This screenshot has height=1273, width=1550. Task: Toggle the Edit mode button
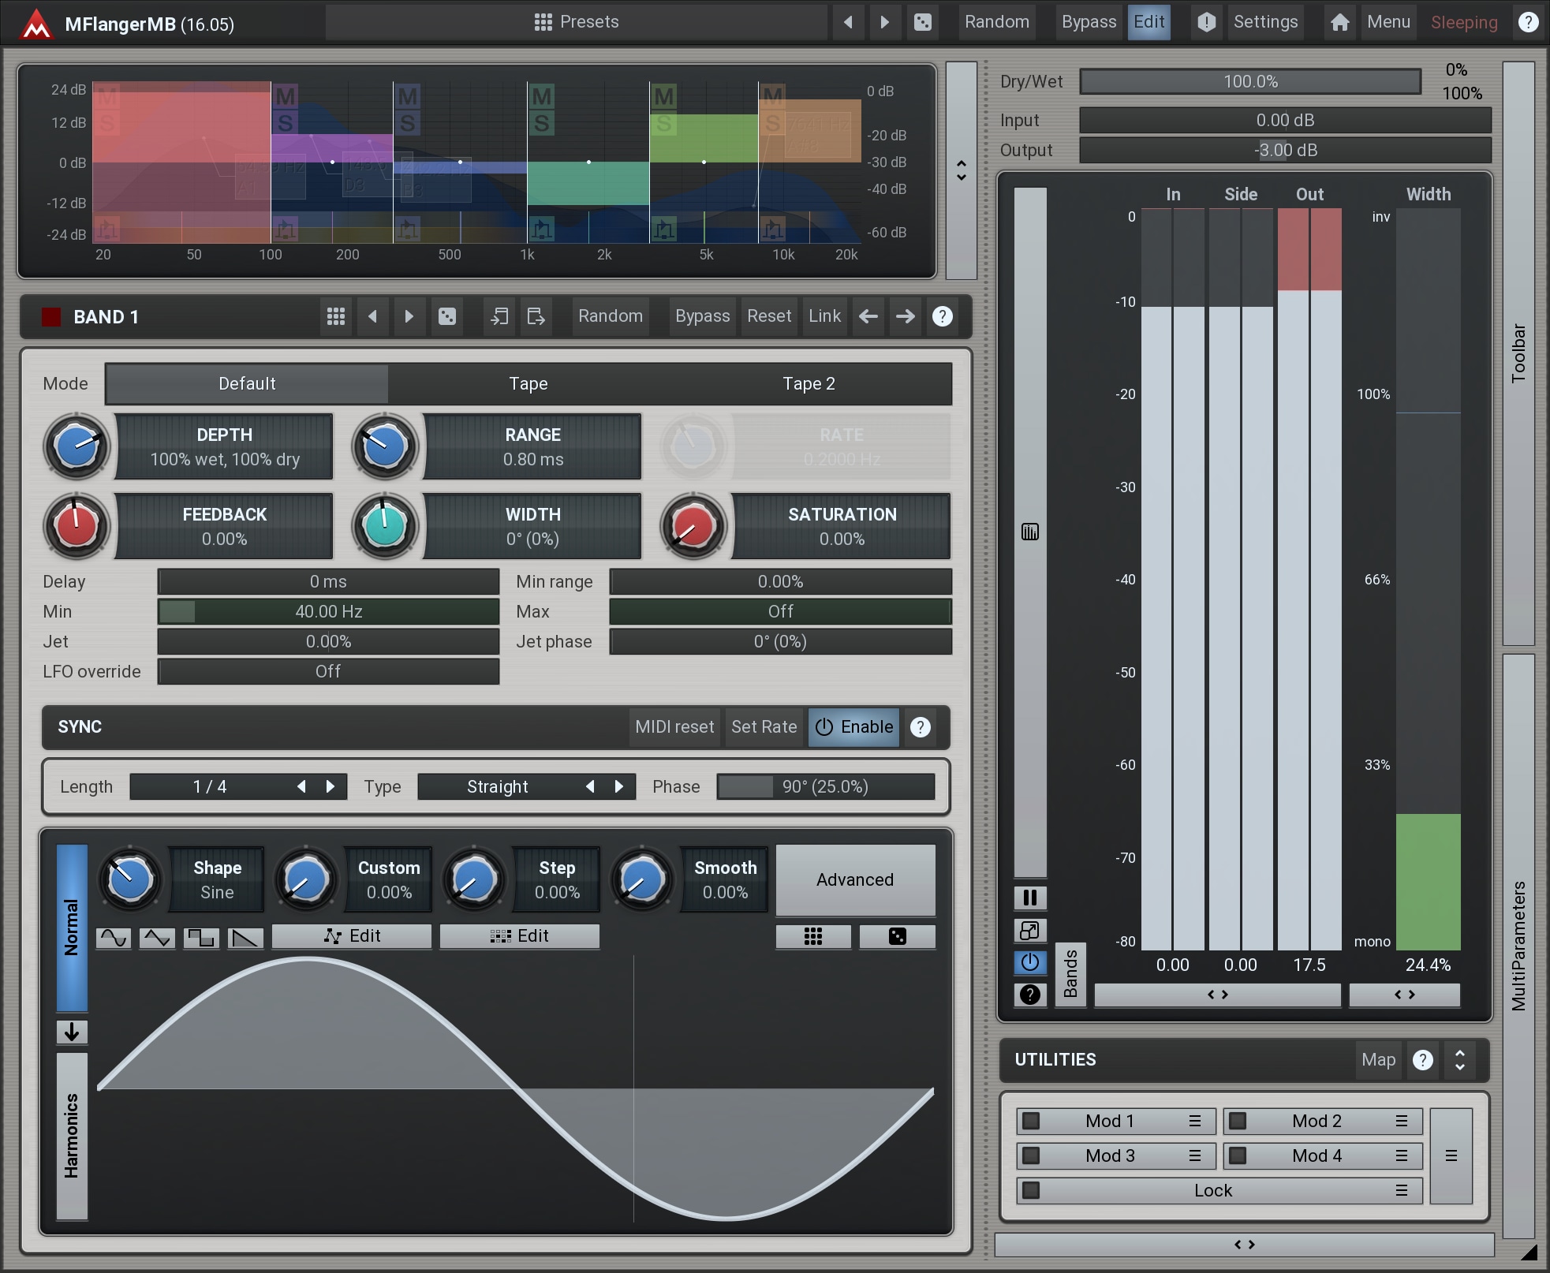pos(1148,22)
